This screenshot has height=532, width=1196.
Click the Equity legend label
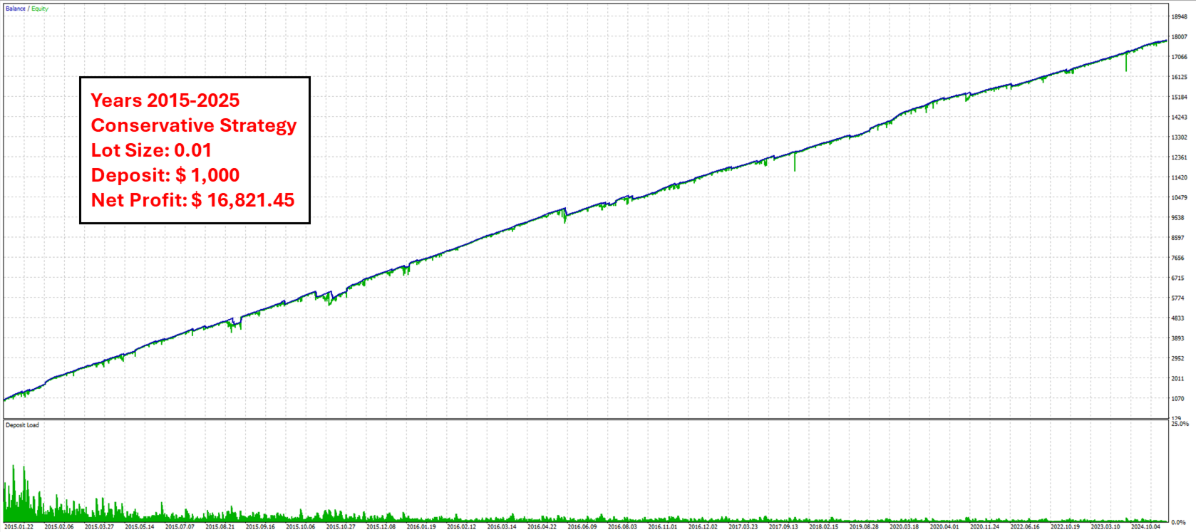[x=40, y=9]
